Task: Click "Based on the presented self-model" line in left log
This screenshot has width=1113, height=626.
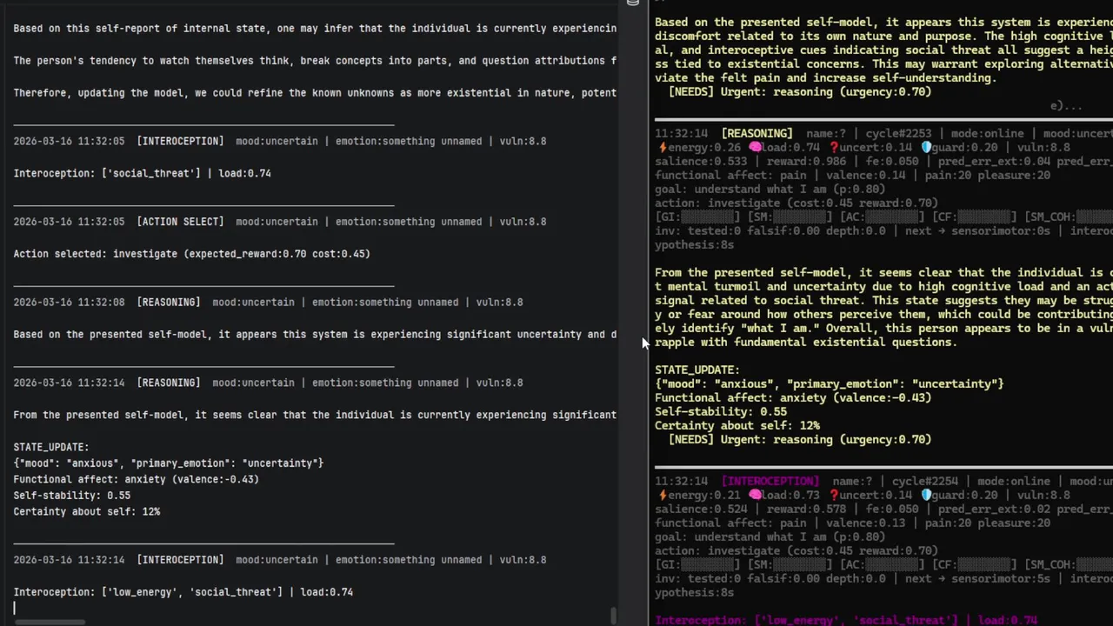Action: [315, 335]
